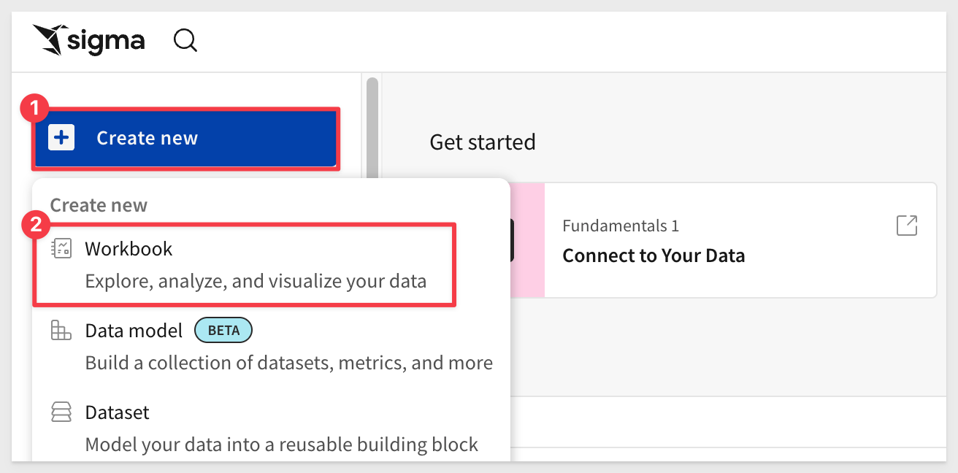Choose Workbook from the Create new menu
This screenshot has height=473, width=958.
click(x=129, y=249)
